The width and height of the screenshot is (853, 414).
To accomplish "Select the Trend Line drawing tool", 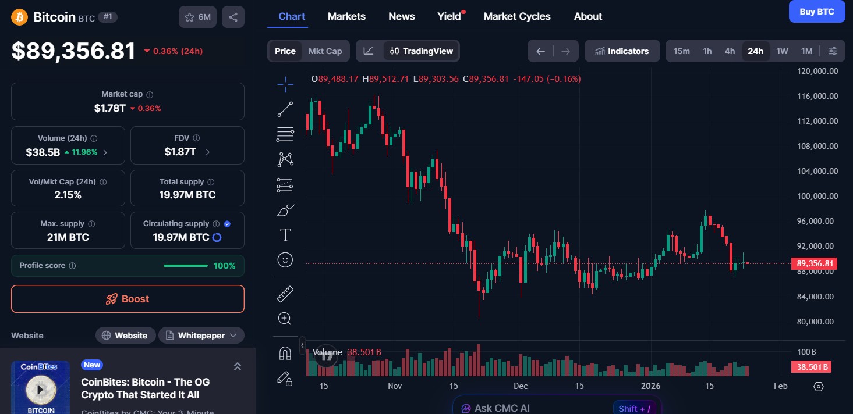I will (285, 109).
